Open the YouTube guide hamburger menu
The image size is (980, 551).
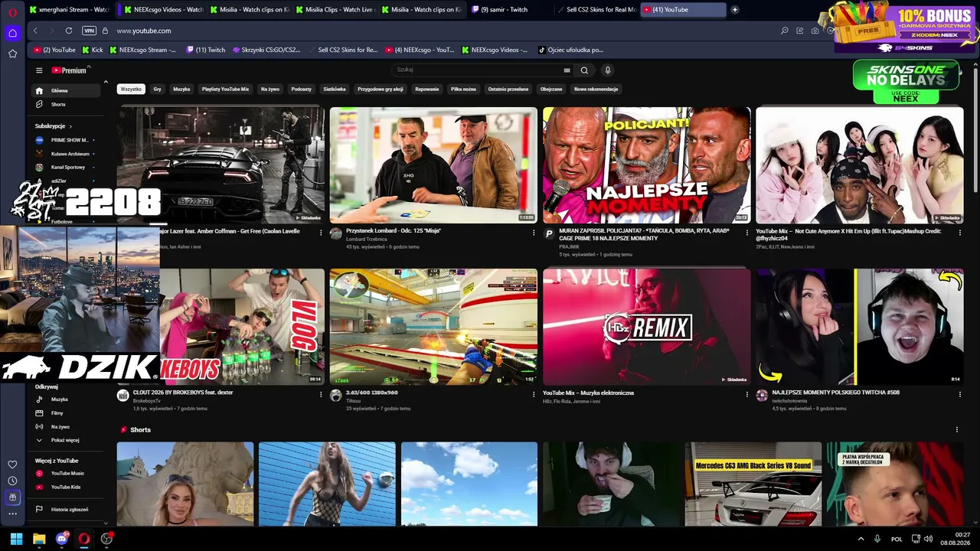pyautogui.click(x=39, y=70)
